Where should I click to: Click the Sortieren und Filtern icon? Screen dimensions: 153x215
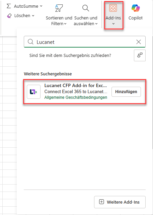point(59,8)
